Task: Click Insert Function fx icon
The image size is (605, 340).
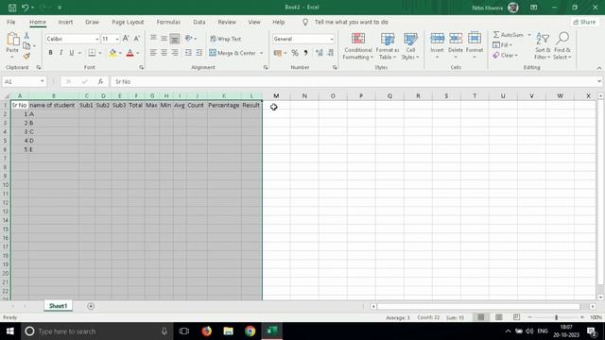Action: 100,82
